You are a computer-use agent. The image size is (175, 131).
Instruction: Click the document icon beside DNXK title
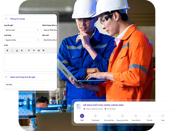point(78,107)
